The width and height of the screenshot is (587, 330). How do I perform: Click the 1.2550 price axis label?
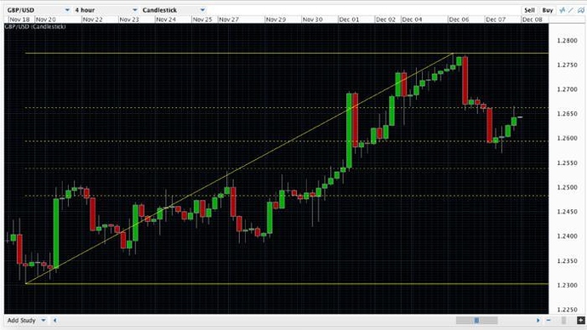[x=567, y=162]
